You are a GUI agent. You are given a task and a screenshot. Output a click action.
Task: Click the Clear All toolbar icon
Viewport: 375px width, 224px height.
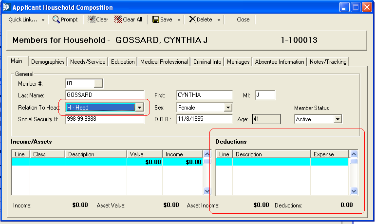click(x=118, y=19)
